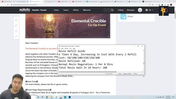Like the post with the thumbs-up icon

click(16, 26)
